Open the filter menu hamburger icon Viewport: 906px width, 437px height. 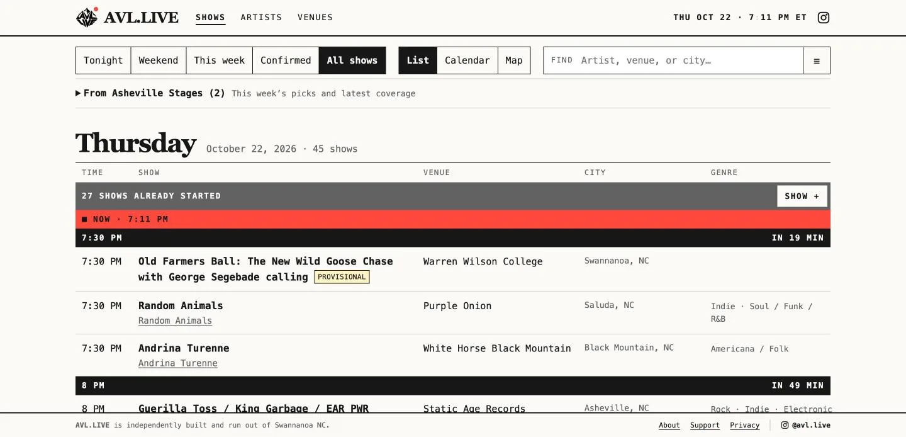tap(817, 60)
